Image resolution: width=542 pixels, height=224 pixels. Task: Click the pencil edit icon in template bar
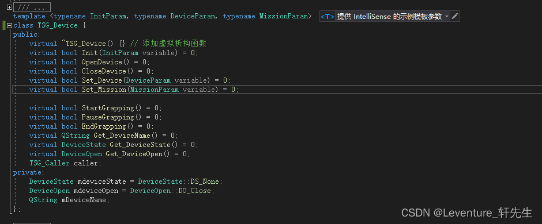455,16
